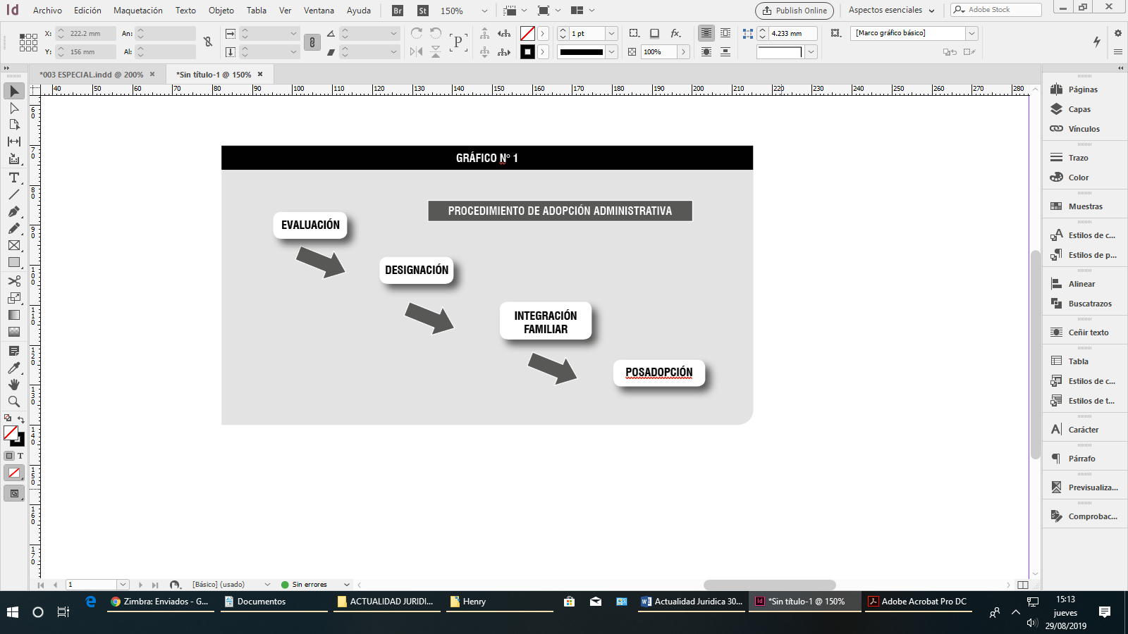This screenshot has height=634, width=1128.
Task: Click the stroke color swatch in control bar
Action: click(527, 51)
